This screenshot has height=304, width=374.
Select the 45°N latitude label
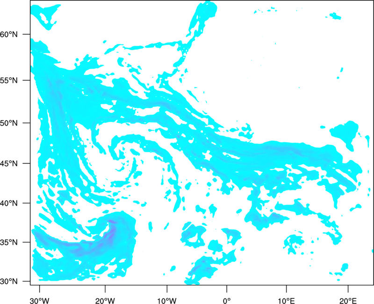9,164
